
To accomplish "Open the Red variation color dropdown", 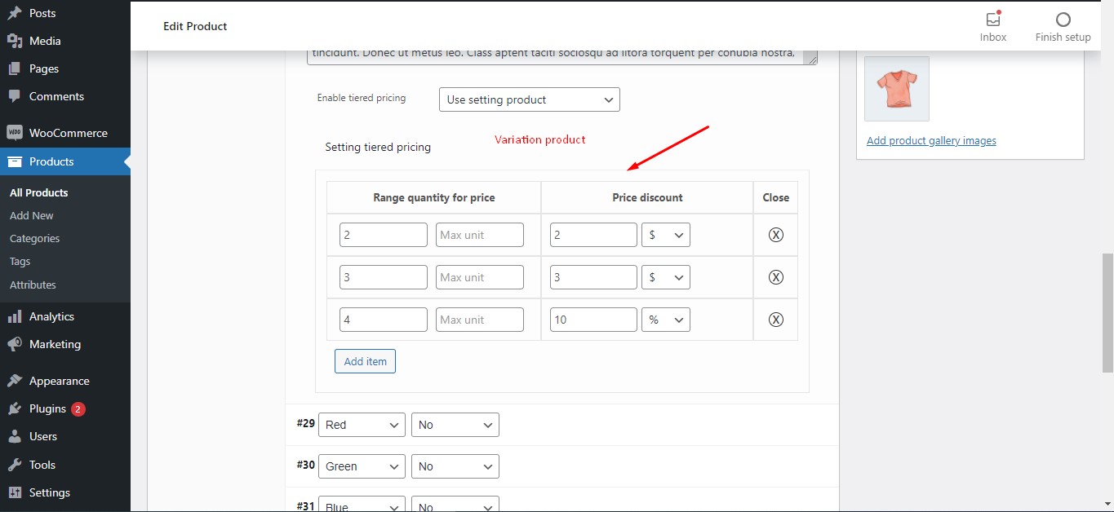I will click(x=362, y=424).
